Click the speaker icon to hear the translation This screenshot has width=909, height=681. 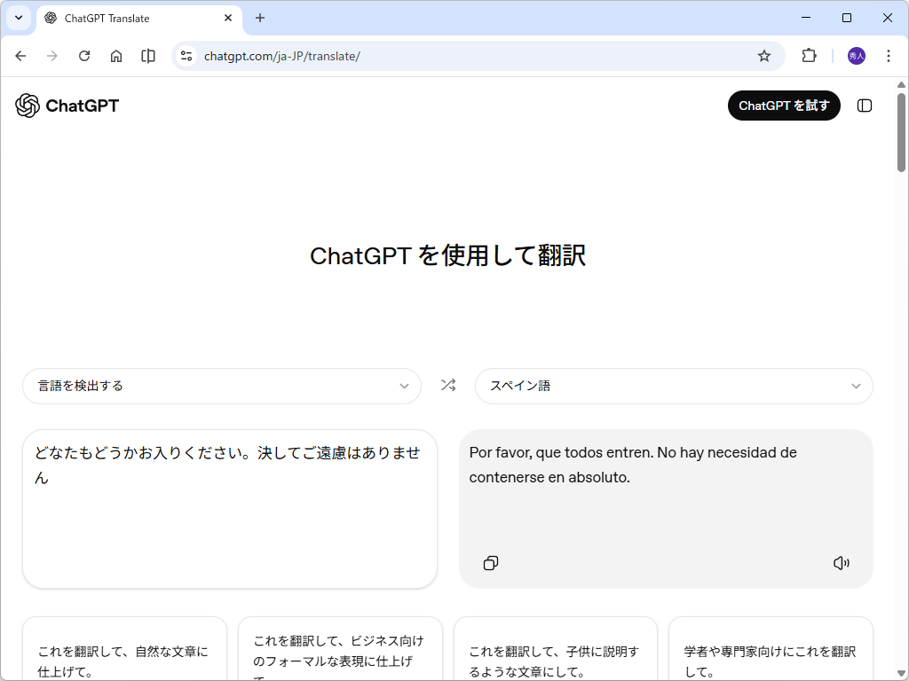(x=841, y=563)
